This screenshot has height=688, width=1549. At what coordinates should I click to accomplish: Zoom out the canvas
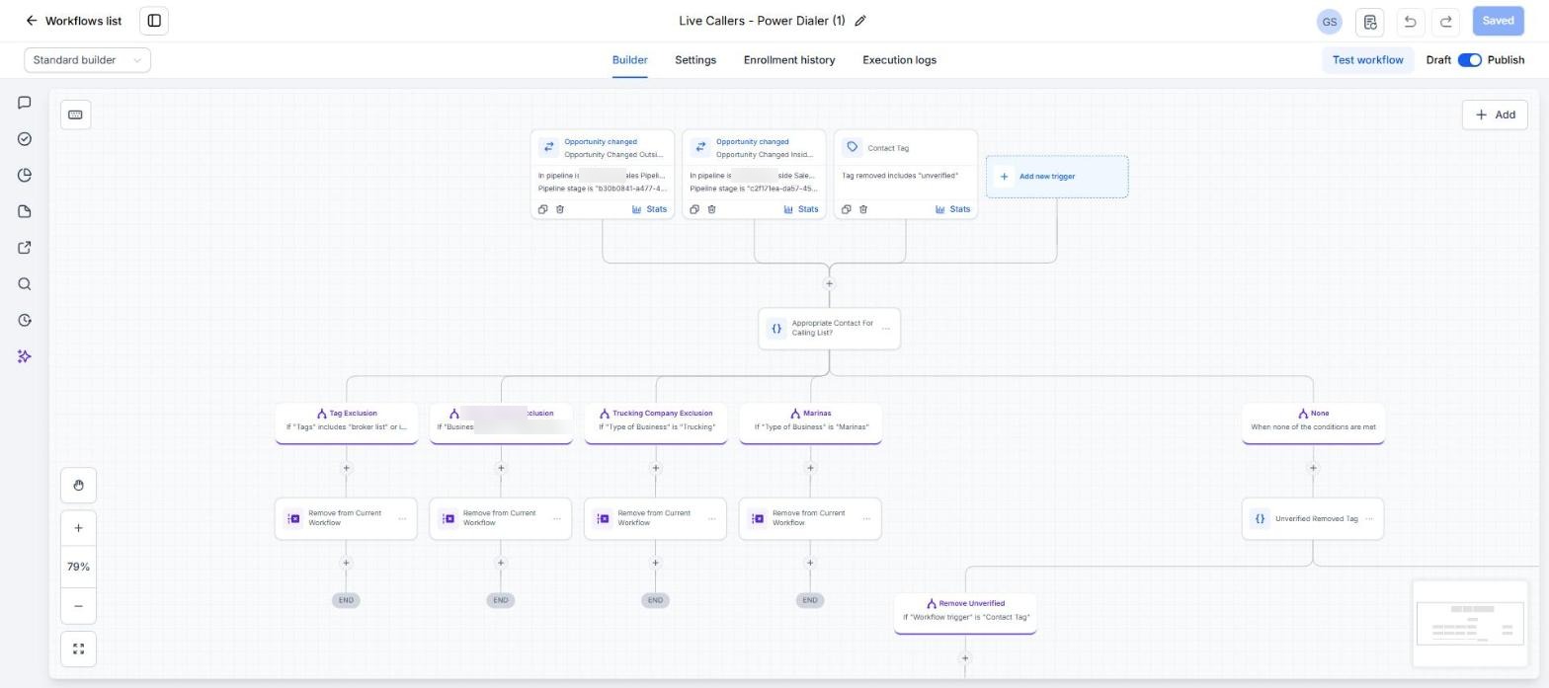coord(78,606)
